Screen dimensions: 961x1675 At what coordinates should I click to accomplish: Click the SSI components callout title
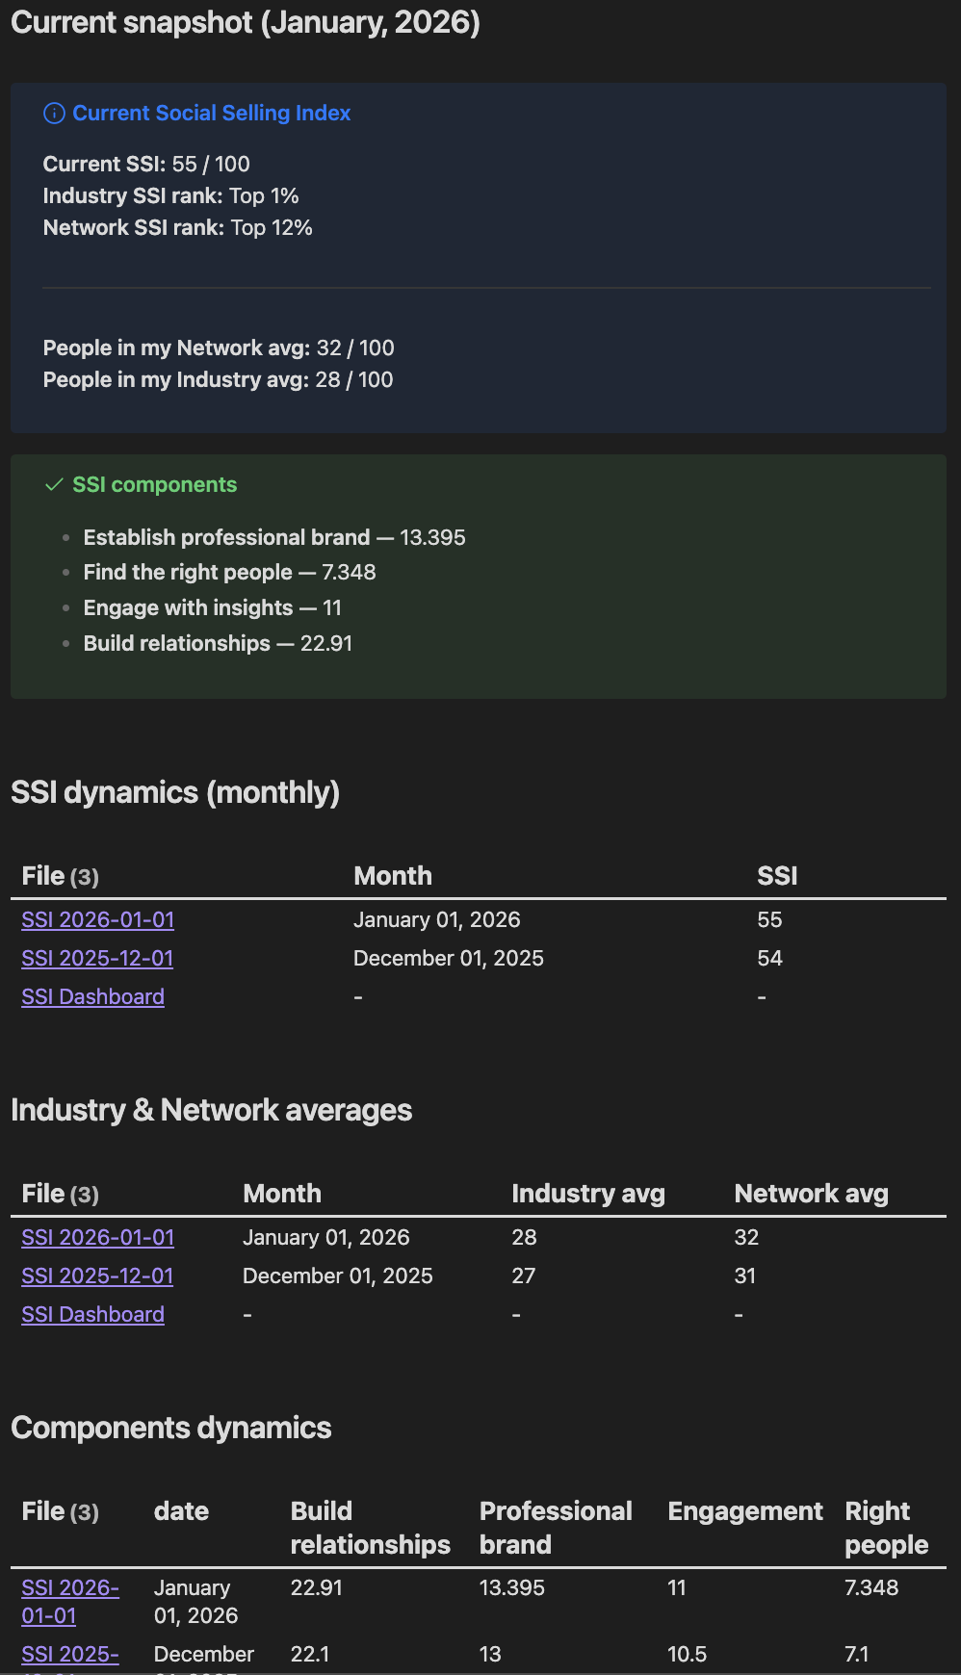coord(154,485)
